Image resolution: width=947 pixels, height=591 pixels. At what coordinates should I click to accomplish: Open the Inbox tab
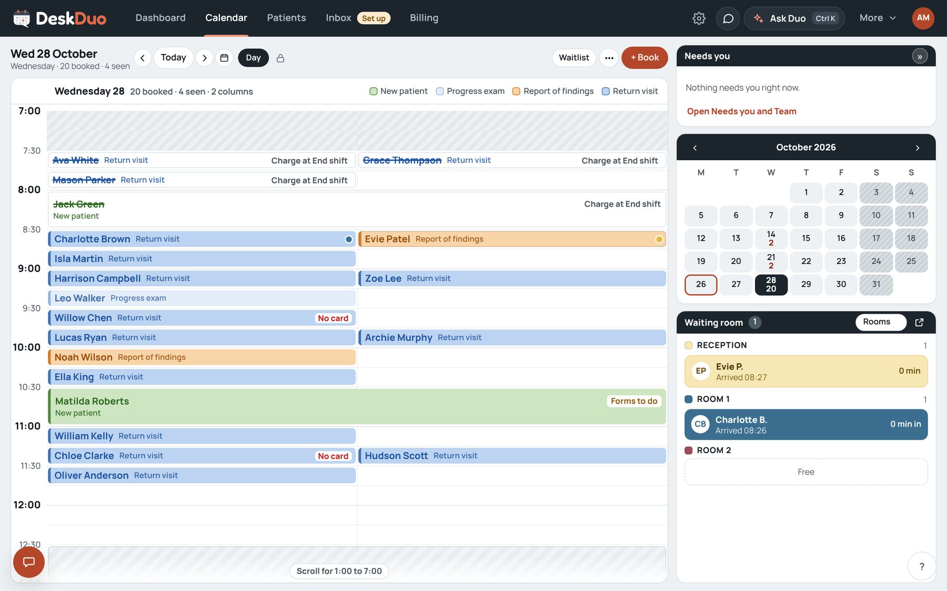pyautogui.click(x=358, y=18)
